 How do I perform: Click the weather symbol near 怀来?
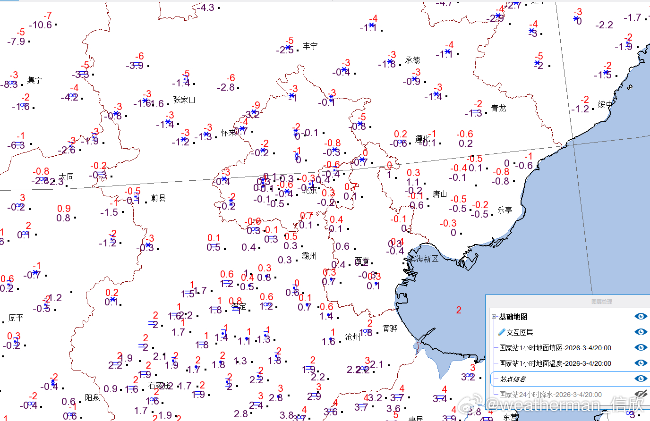(242, 129)
